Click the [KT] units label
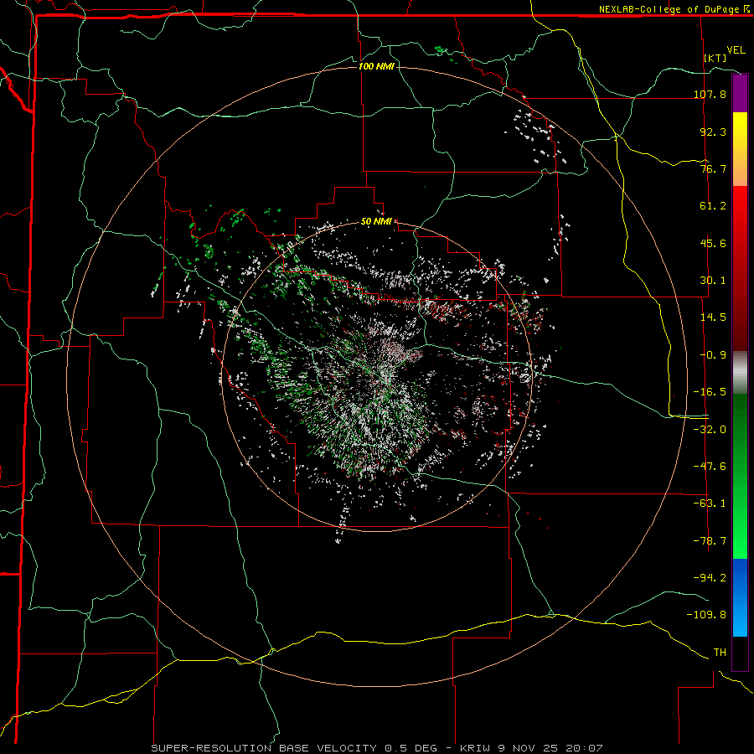 tap(715, 58)
